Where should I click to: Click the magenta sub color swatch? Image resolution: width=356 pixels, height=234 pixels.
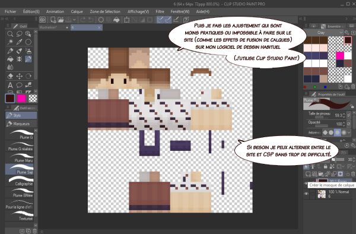pos(21,99)
